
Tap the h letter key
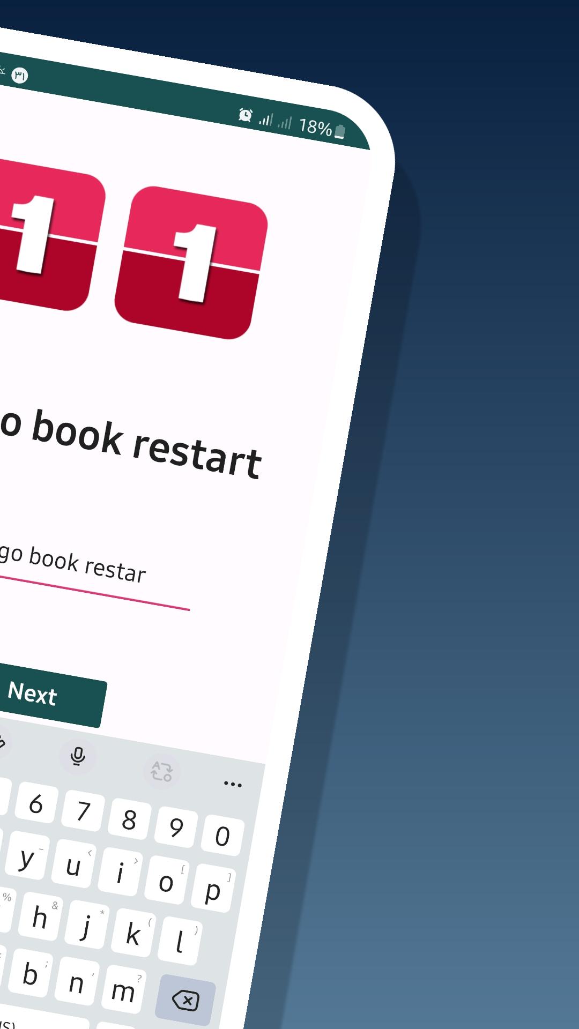coord(40,918)
